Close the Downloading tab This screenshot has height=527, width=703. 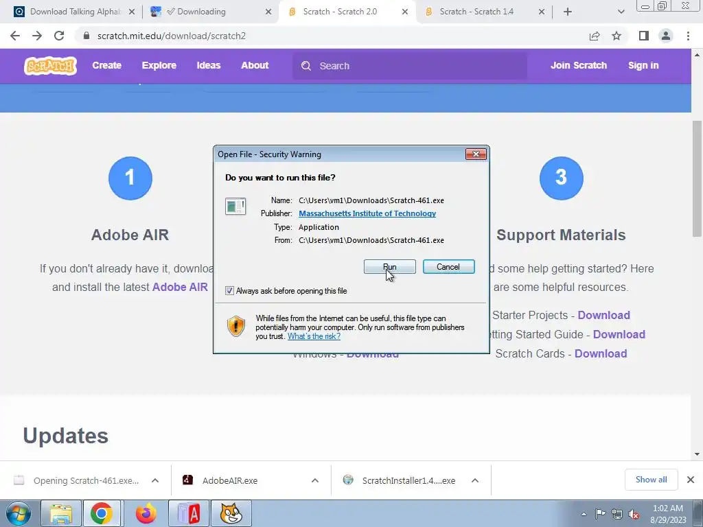268,12
